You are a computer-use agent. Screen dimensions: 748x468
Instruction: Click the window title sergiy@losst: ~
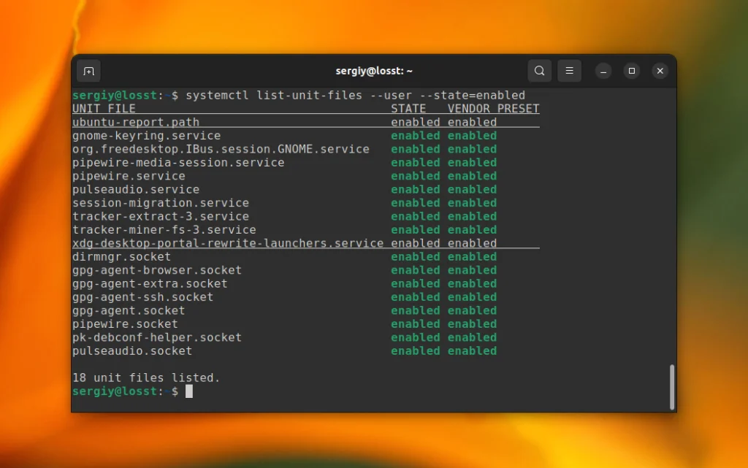tap(374, 71)
